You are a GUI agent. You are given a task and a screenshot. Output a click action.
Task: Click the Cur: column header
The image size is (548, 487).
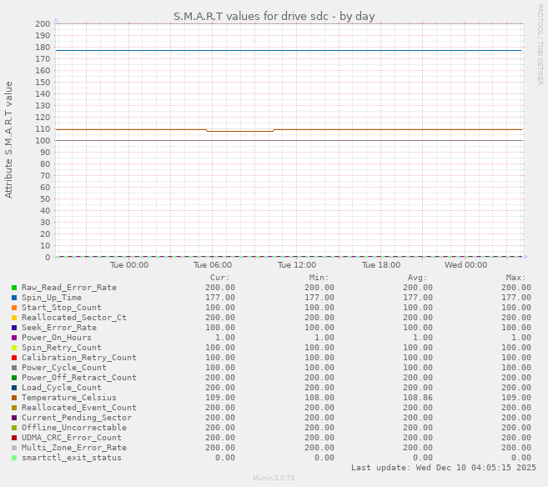tap(219, 278)
